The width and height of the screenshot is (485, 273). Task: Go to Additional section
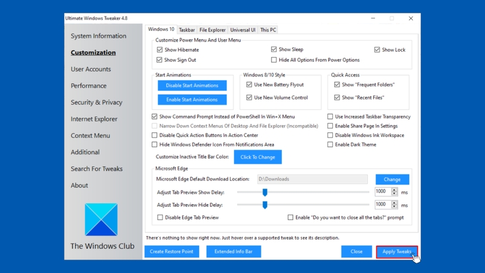point(85,152)
